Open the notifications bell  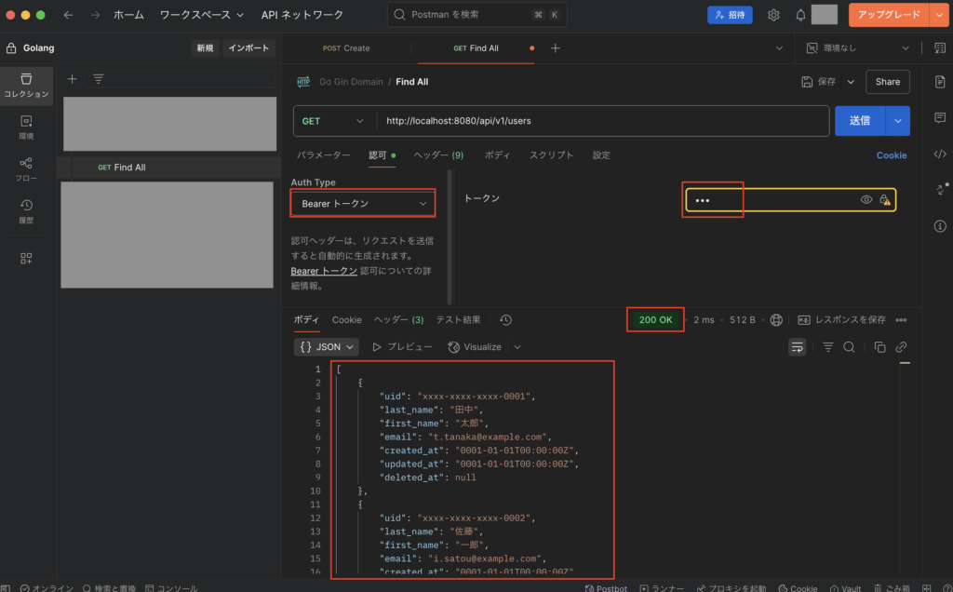pyautogui.click(x=800, y=15)
